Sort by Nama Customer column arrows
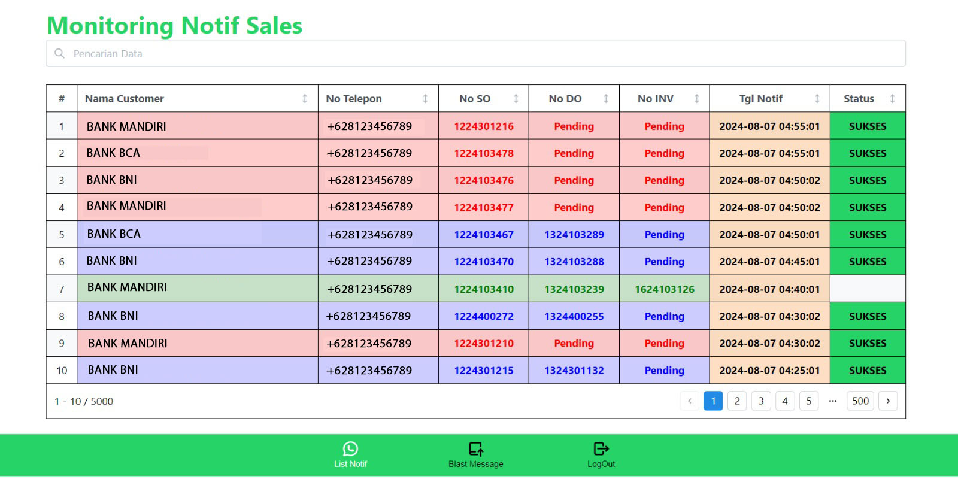Image resolution: width=958 pixels, height=479 pixels. [x=305, y=99]
